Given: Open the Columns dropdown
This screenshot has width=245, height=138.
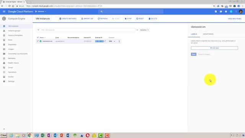Looking at the screenshot, I should 144,30.
